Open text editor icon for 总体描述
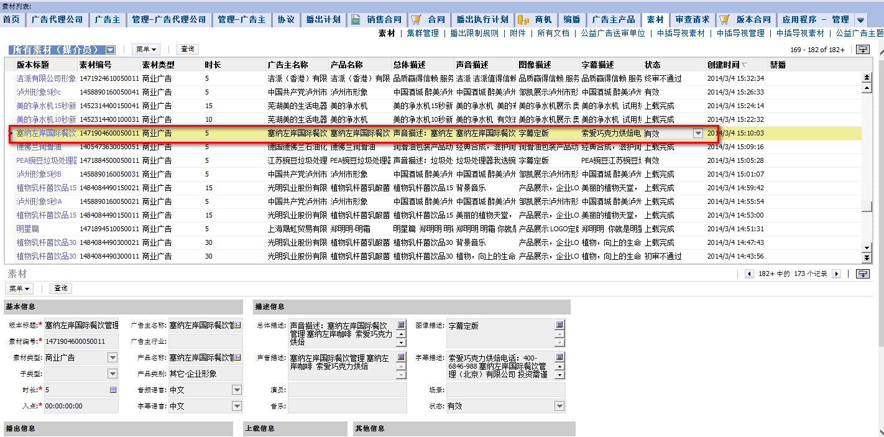 click(x=401, y=324)
